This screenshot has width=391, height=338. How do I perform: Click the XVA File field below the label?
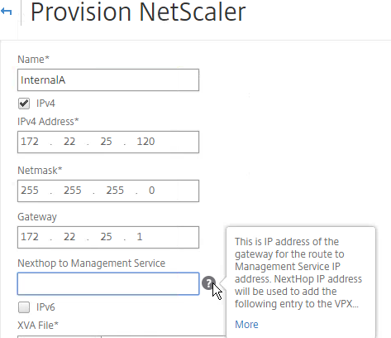point(122,337)
